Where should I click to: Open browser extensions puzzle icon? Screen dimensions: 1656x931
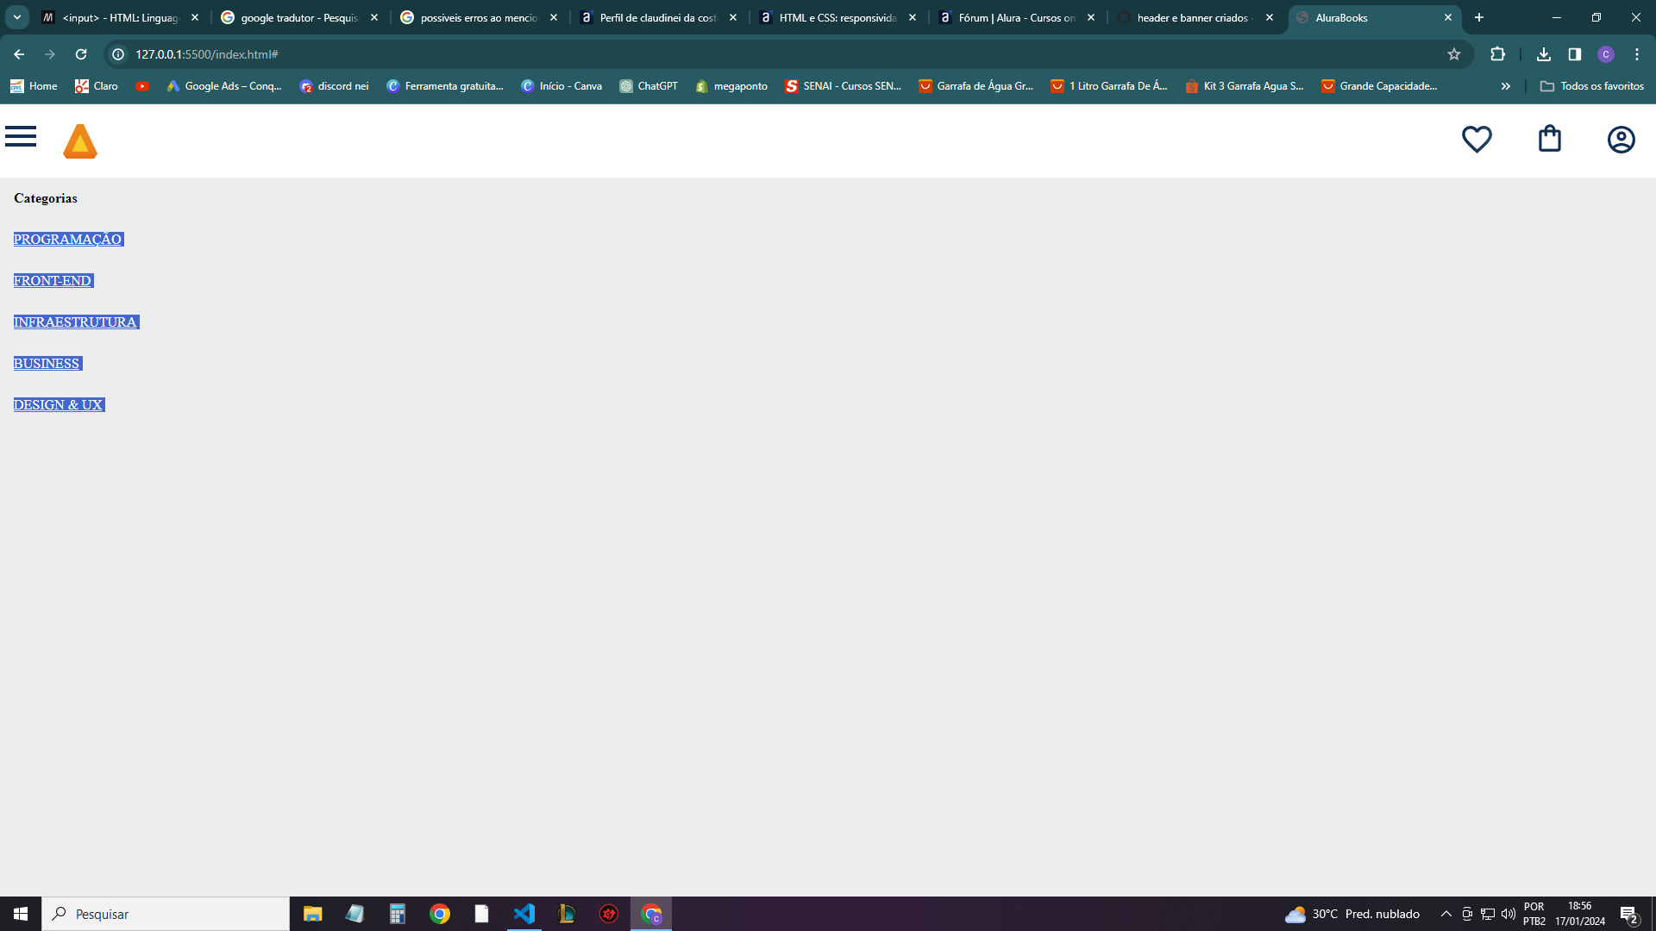pyautogui.click(x=1498, y=54)
